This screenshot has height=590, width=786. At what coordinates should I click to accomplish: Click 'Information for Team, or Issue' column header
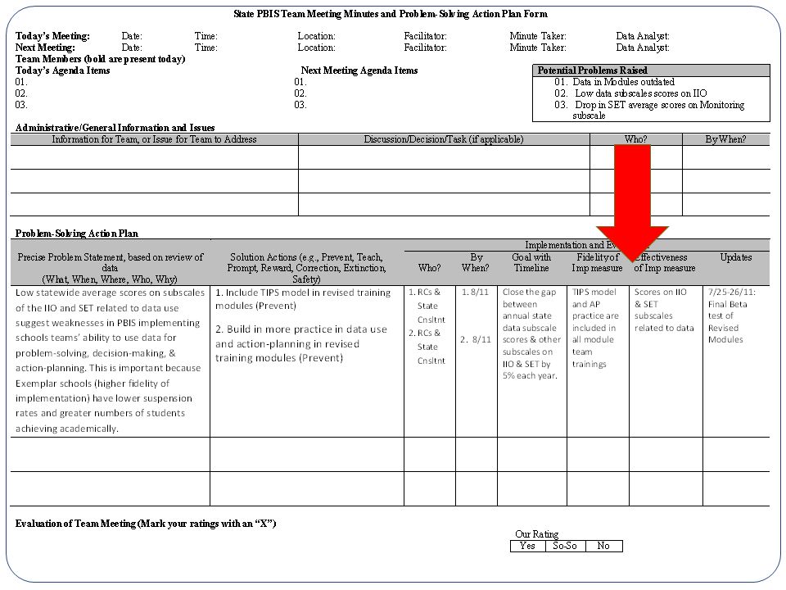click(x=154, y=139)
